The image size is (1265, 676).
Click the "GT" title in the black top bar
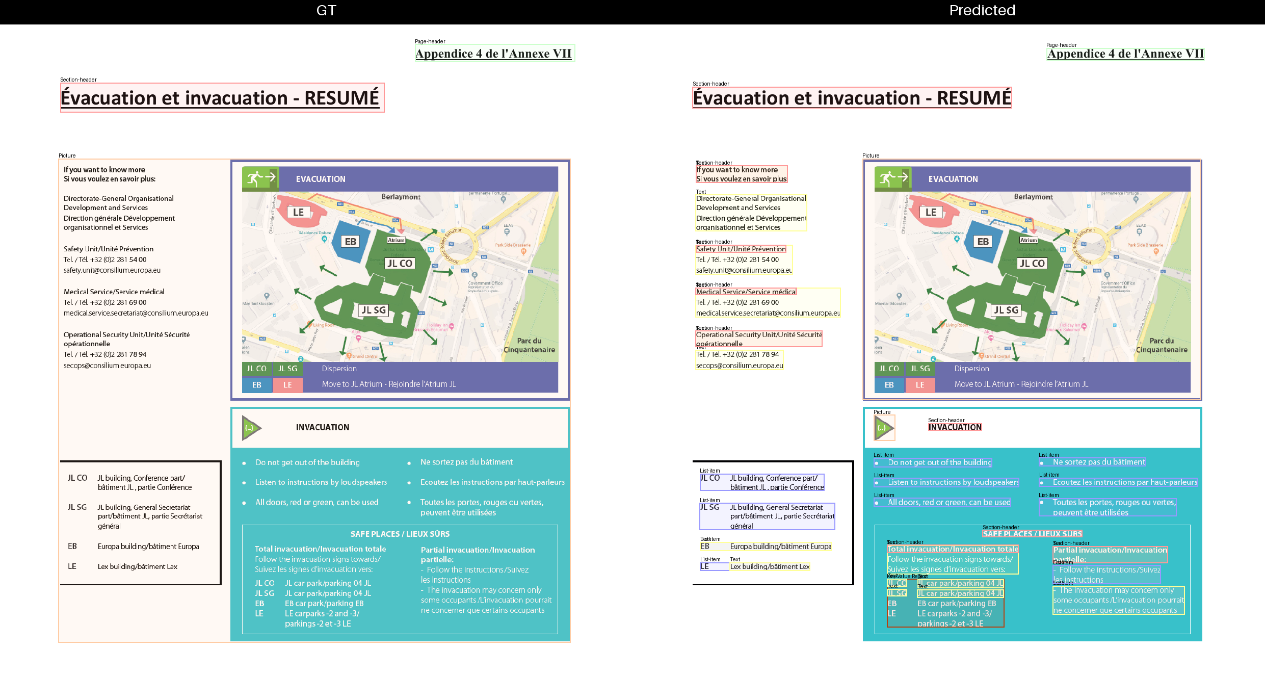(x=326, y=10)
